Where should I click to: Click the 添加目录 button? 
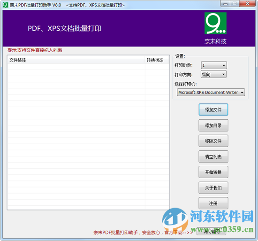click(x=213, y=125)
